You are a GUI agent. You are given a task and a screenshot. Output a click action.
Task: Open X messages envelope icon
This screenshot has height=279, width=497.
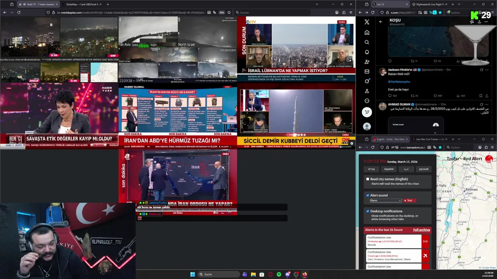coord(367,71)
